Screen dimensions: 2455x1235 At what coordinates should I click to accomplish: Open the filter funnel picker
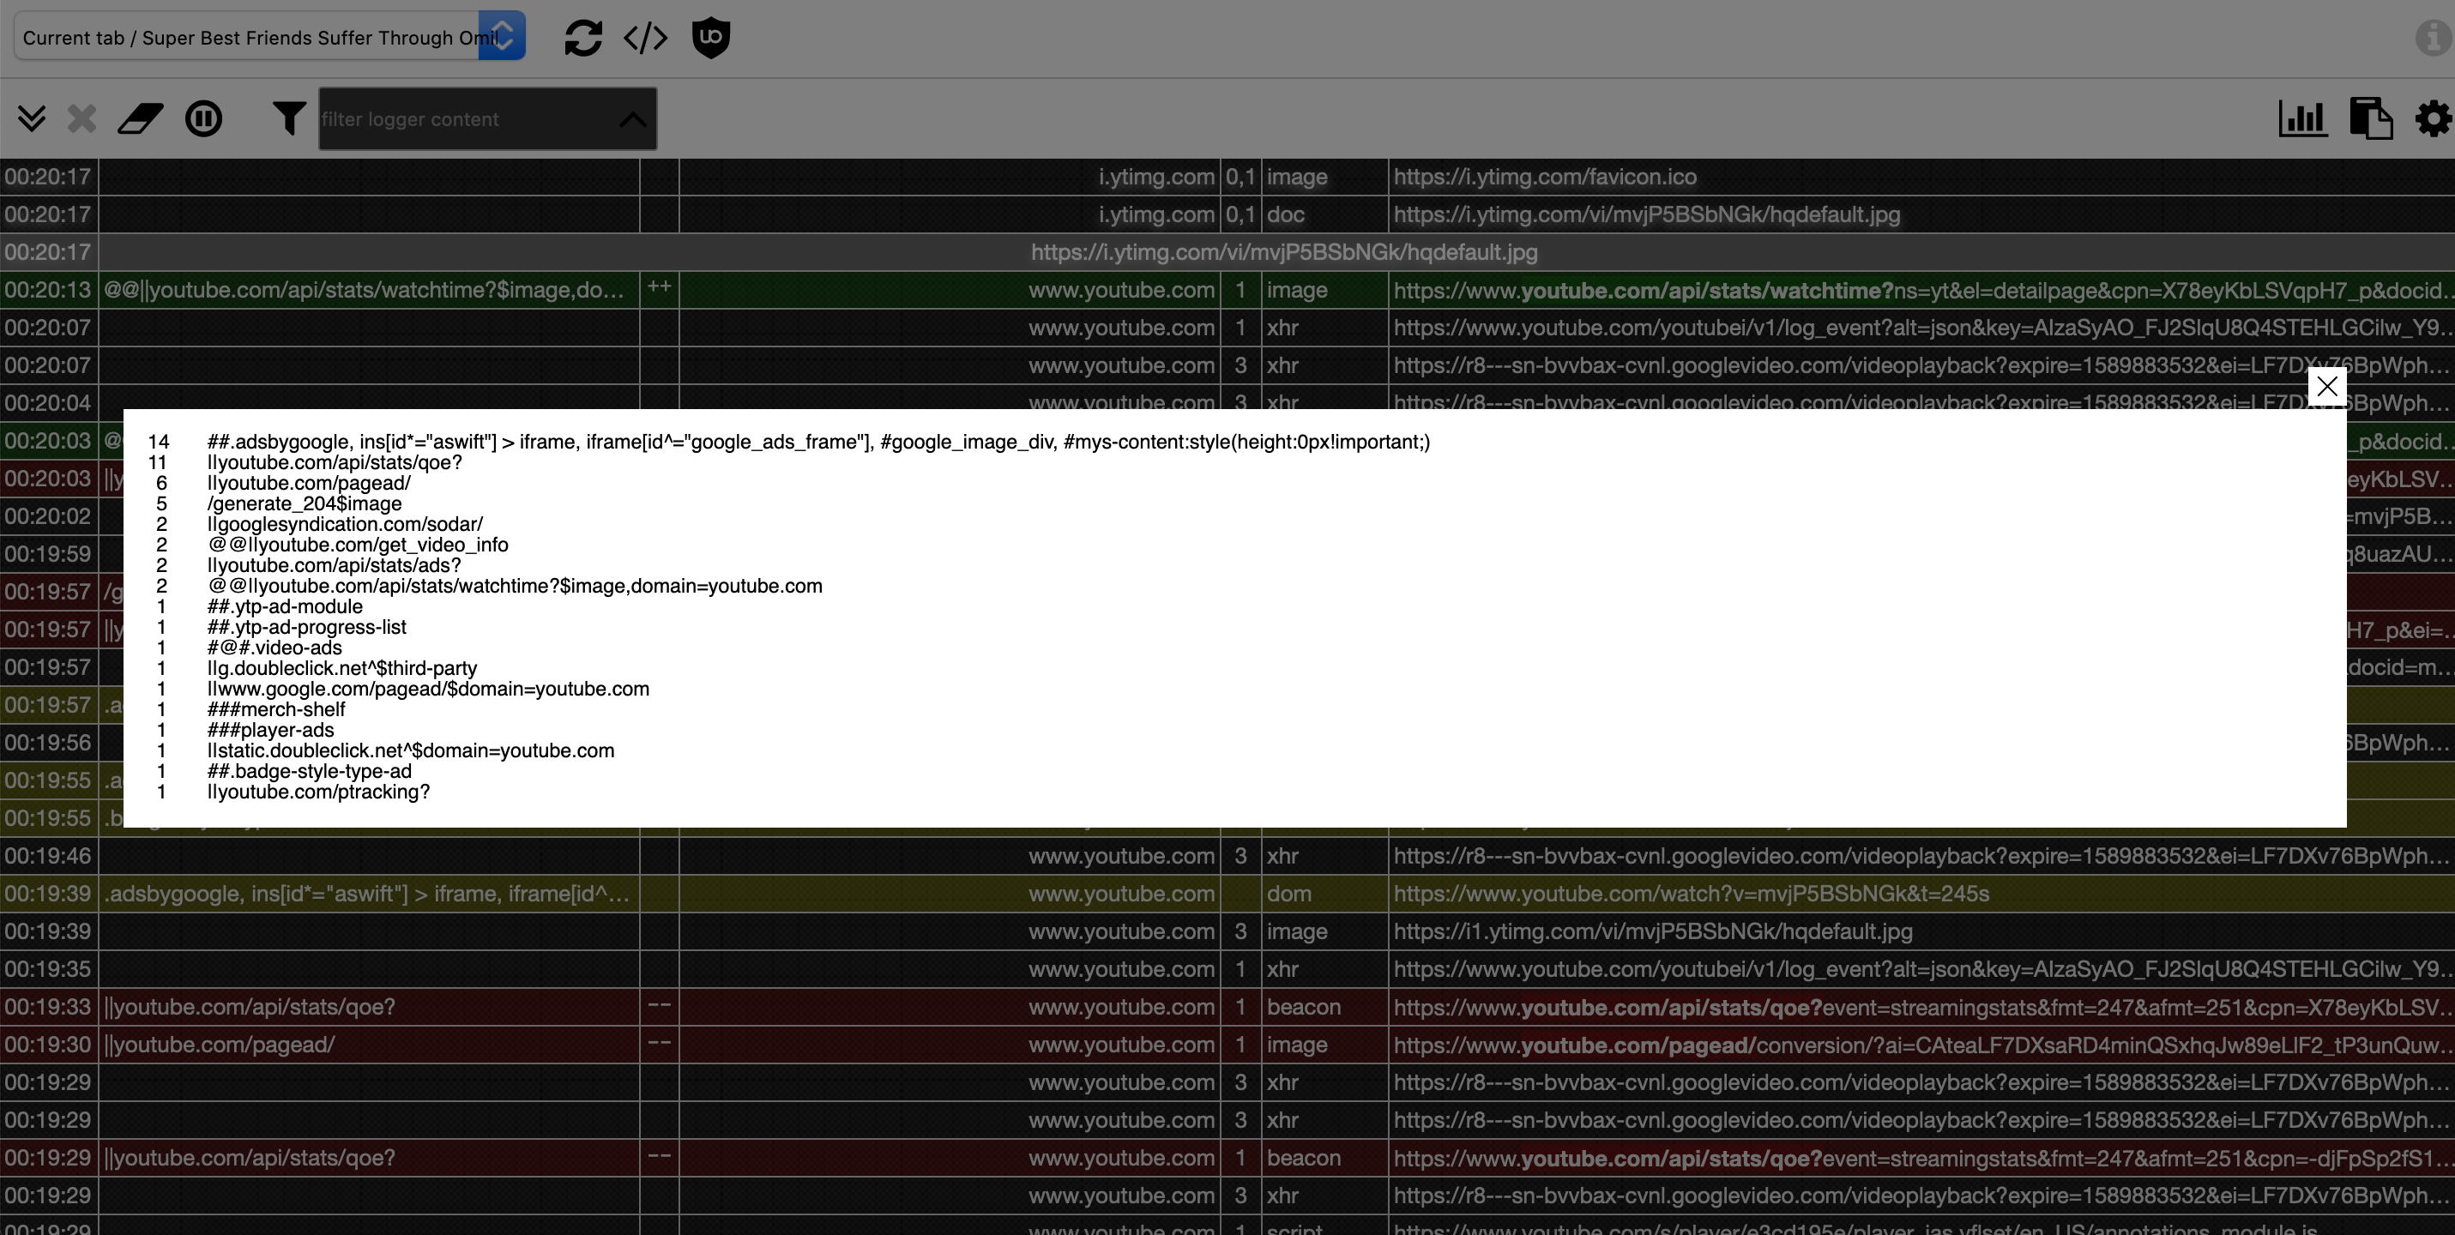click(288, 118)
